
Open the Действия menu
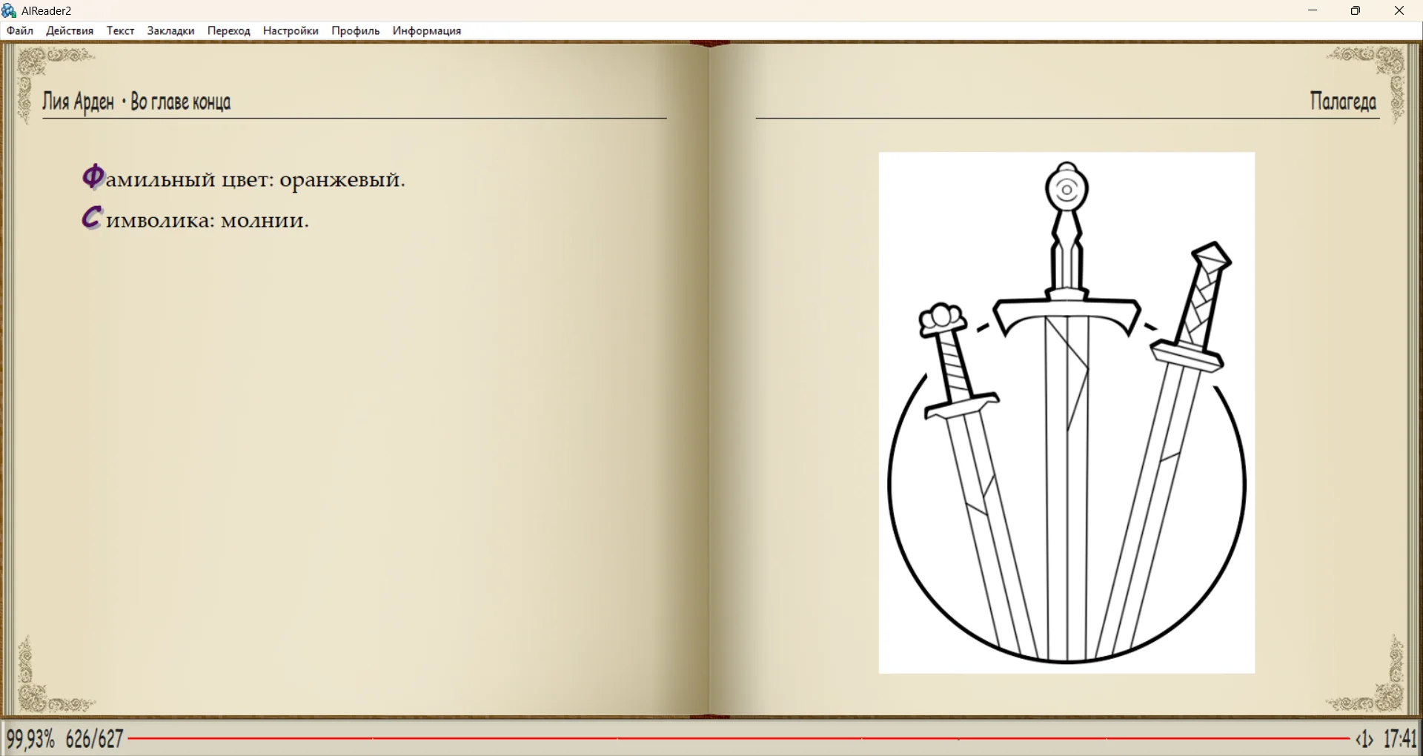click(x=70, y=30)
